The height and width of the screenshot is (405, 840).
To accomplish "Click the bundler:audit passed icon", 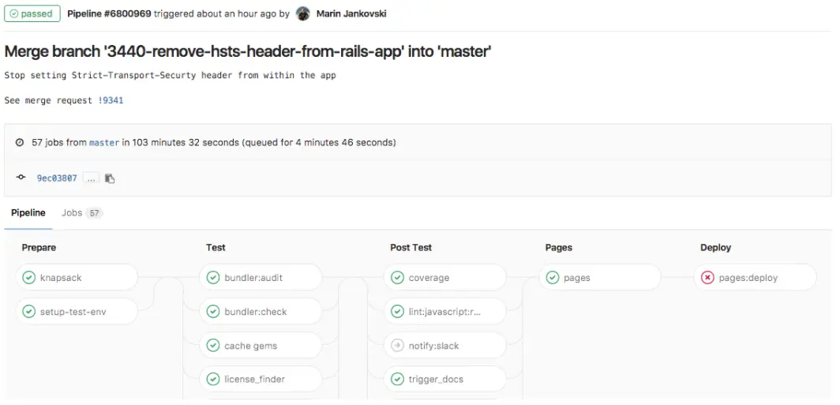I will (213, 278).
